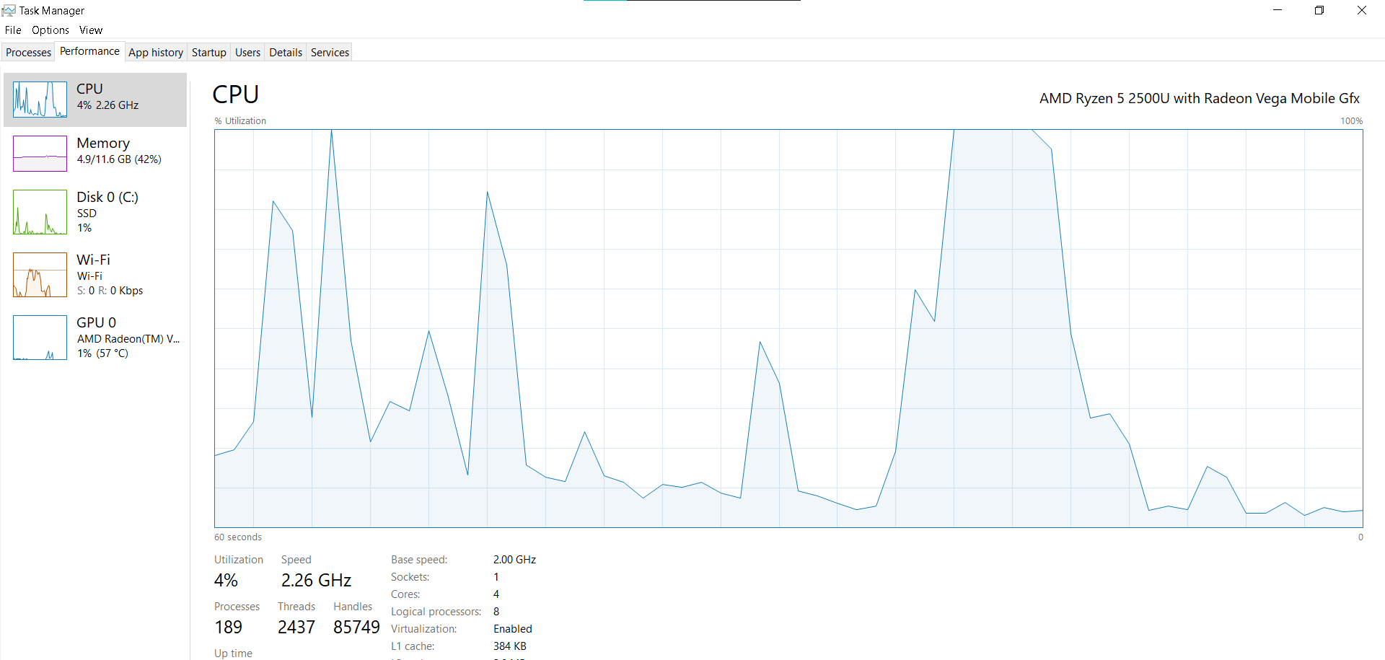This screenshot has height=660, width=1385.
Task: Click the Memory label in the sidebar
Action: [103, 143]
